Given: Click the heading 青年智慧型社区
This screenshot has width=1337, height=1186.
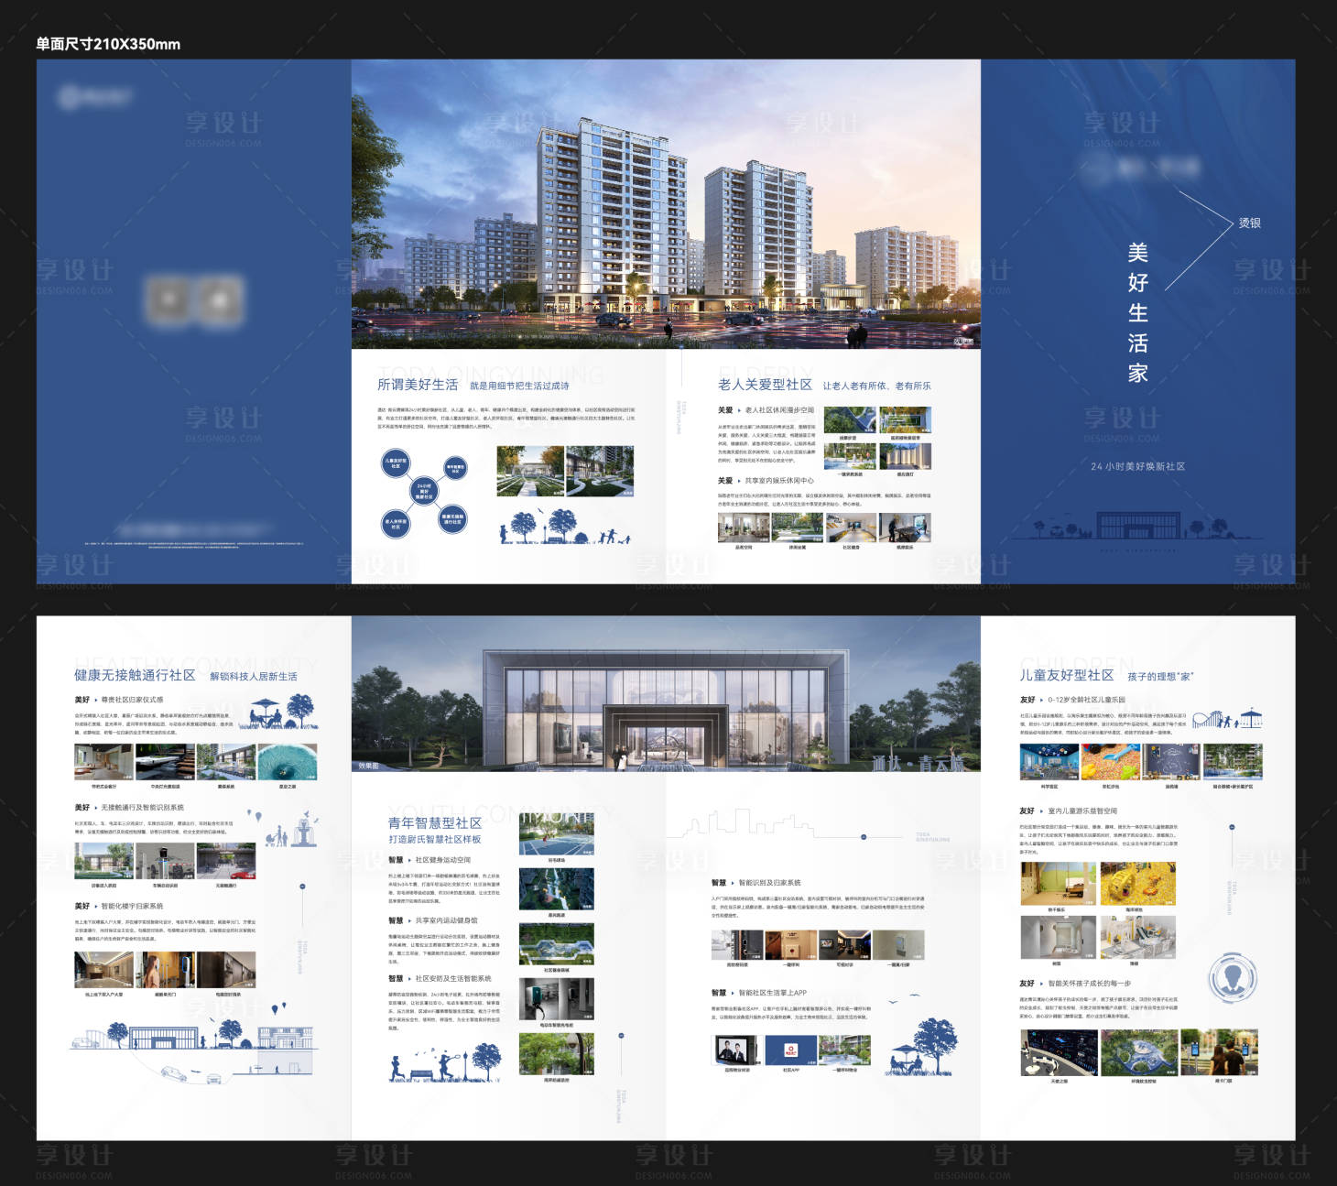Looking at the screenshot, I should tap(434, 822).
